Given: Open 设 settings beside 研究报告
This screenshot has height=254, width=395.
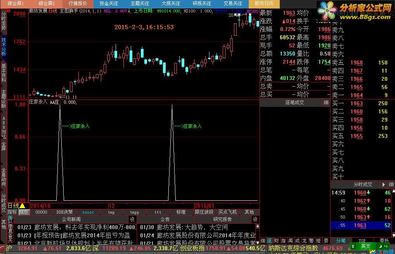Looking at the screenshot, I should [255, 219].
